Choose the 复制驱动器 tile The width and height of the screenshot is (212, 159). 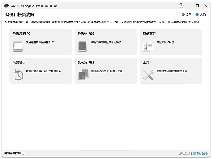(x=106, y=71)
